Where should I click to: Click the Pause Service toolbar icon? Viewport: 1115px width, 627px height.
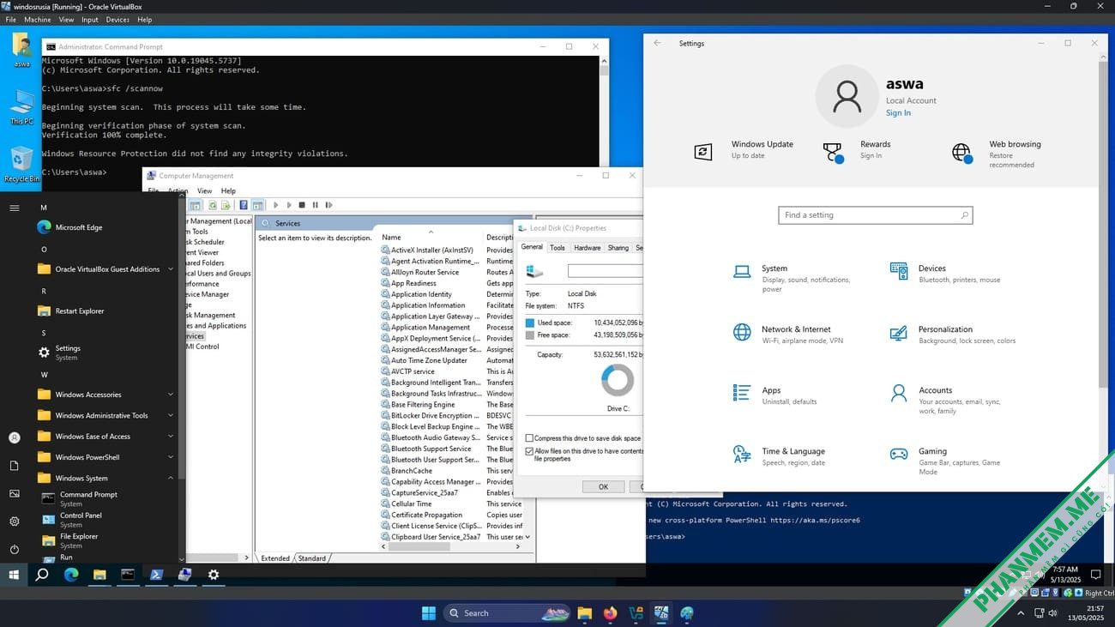pyautogui.click(x=315, y=205)
